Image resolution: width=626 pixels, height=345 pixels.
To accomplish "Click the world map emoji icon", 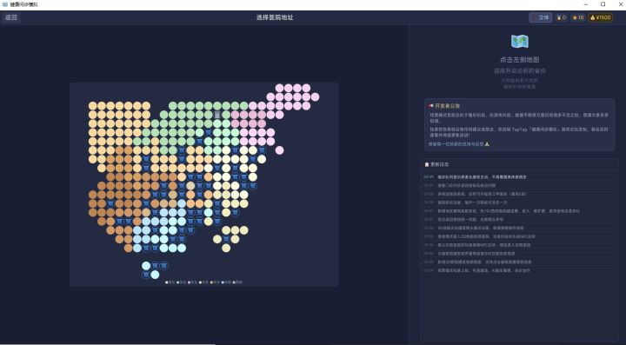I will (520, 41).
